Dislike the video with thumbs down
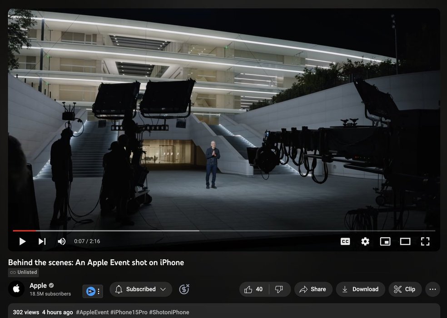Viewport: 447px width, 318px height. tap(279, 289)
